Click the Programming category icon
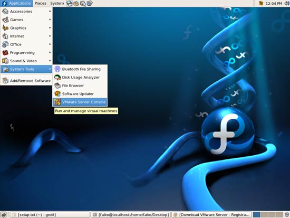Viewport: 290px width, 218px height. 5,53
